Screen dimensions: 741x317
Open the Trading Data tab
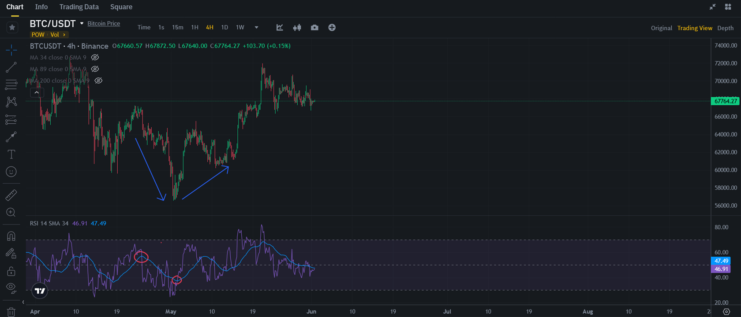pos(79,7)
